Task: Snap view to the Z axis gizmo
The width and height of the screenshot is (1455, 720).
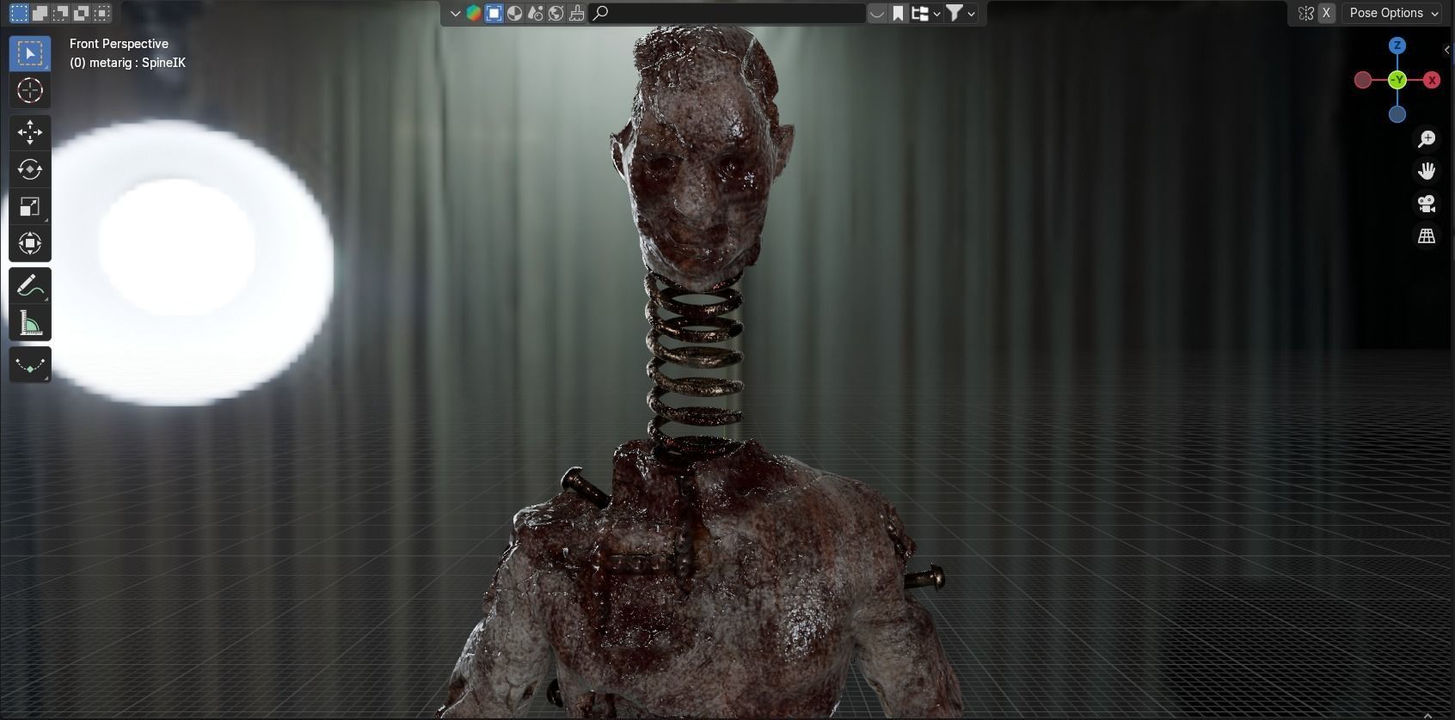Action: (x=1397, y=46)
